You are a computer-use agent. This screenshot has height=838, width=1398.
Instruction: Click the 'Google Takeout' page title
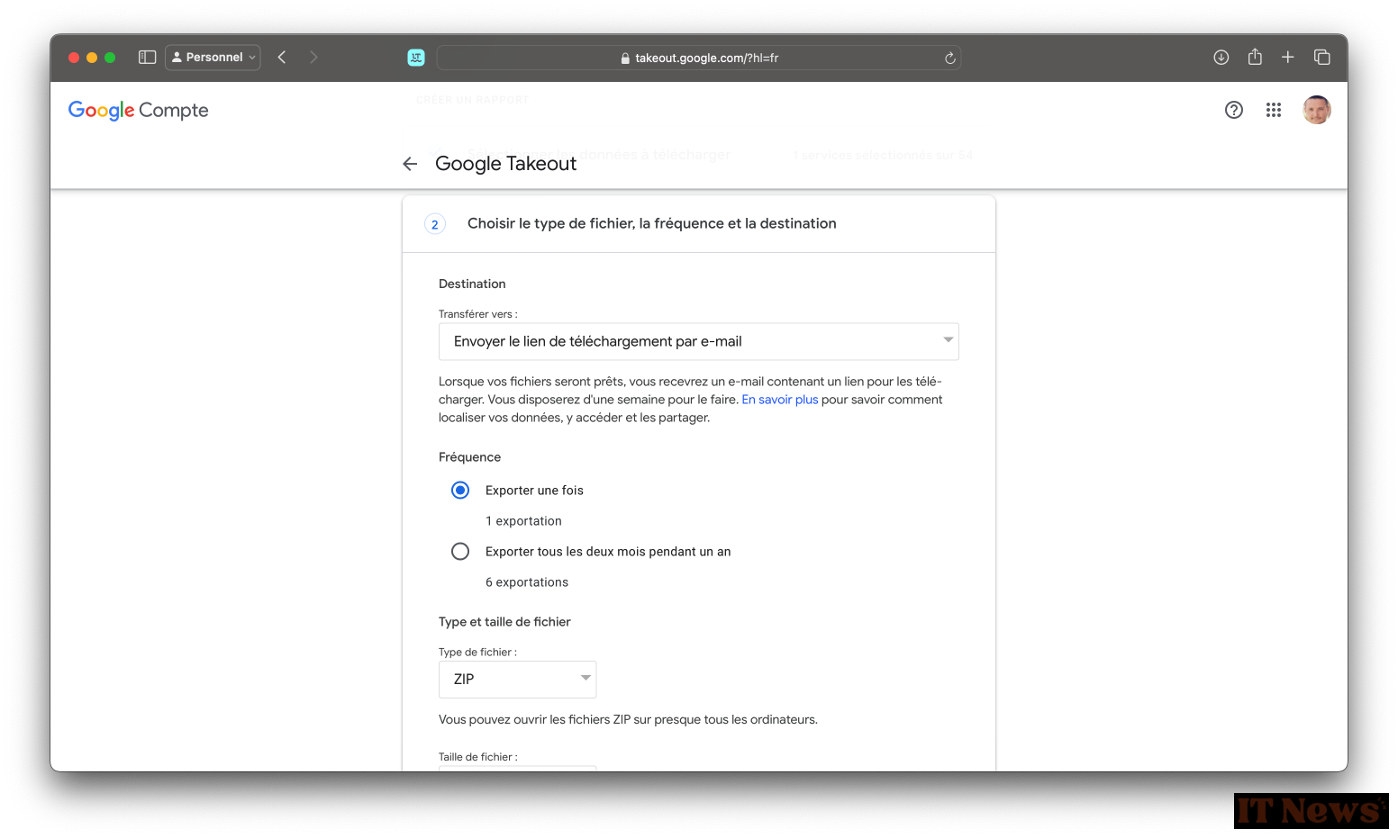click(x=506, y=164)
